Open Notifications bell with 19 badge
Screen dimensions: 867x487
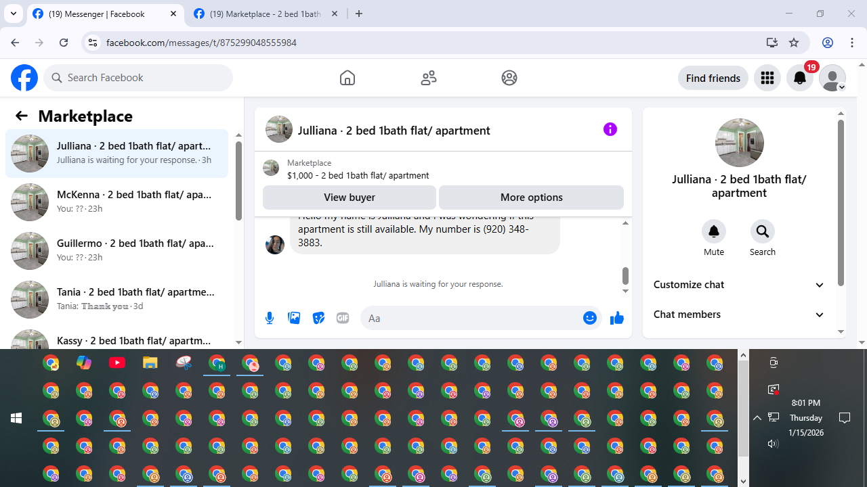(800, 78)
